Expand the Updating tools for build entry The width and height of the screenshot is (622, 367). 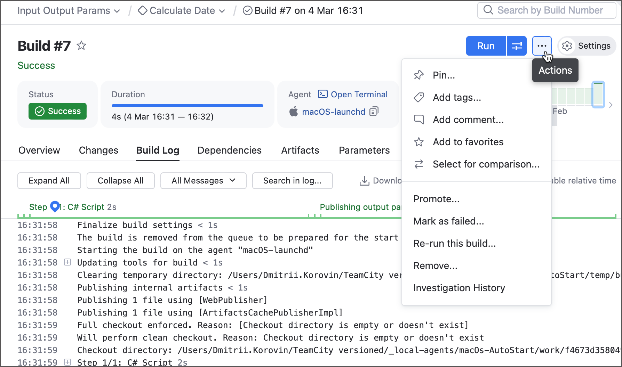click(x=68, y=262)
